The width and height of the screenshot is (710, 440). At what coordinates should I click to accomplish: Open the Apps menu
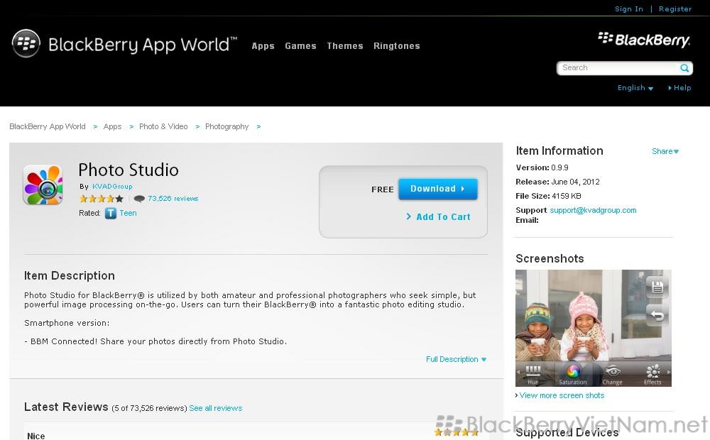(263, 45)
